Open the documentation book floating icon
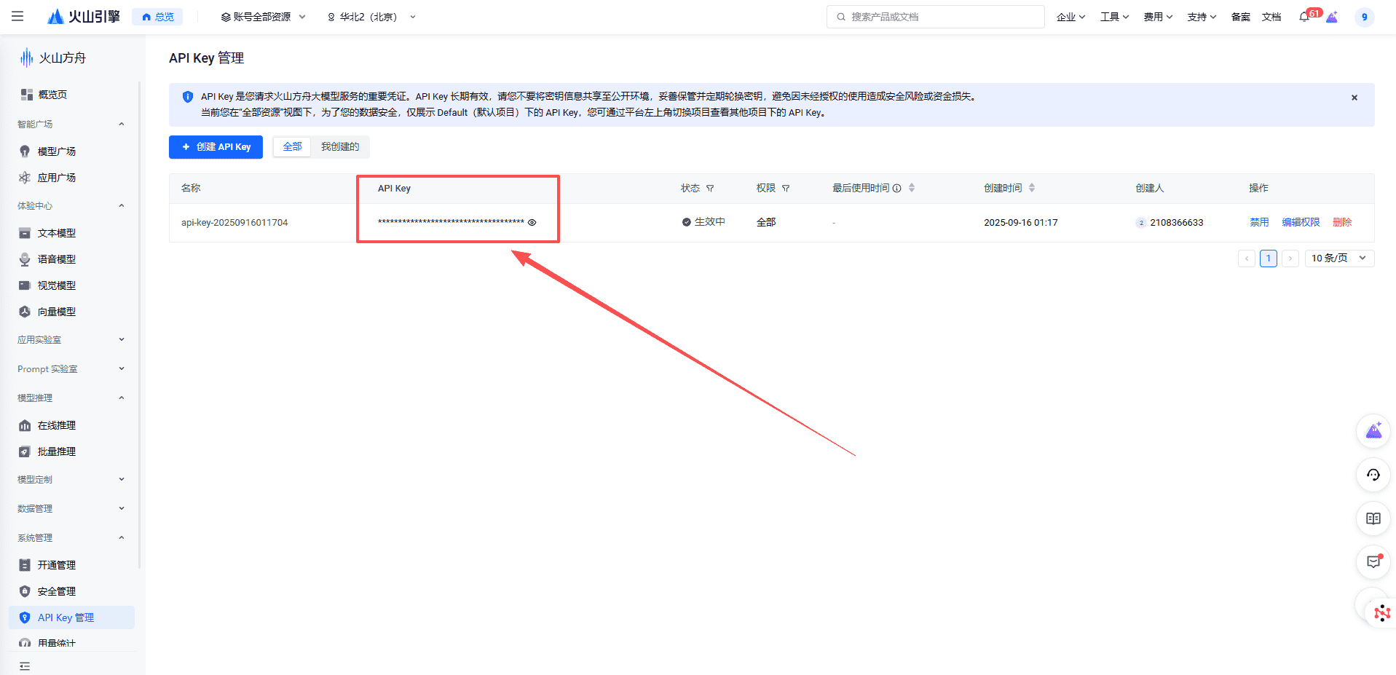The image size is (1396, 675). (1373, 518)
